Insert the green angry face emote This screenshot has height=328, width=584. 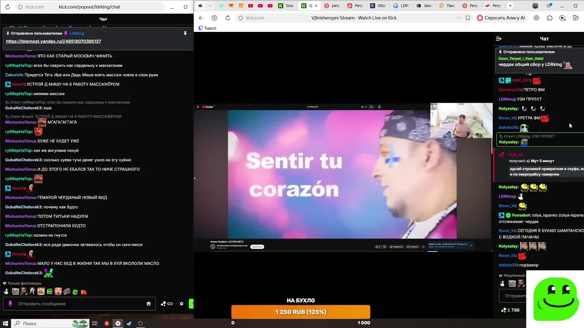click(x=50, y=292)
